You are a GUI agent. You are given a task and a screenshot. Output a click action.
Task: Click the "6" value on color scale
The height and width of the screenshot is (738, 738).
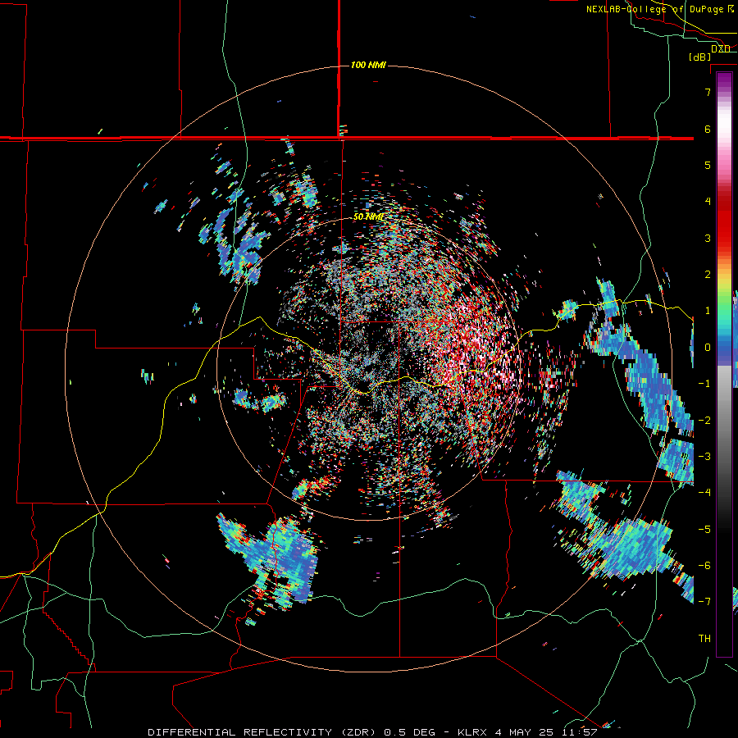708,129
